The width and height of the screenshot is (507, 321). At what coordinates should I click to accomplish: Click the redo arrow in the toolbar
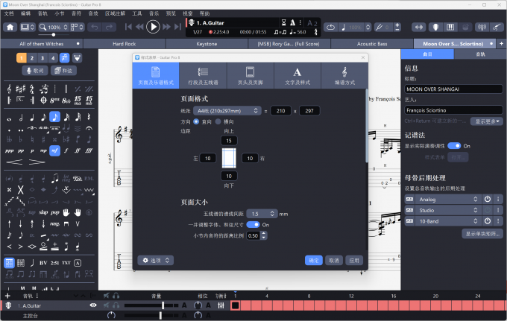coord(109,27)
